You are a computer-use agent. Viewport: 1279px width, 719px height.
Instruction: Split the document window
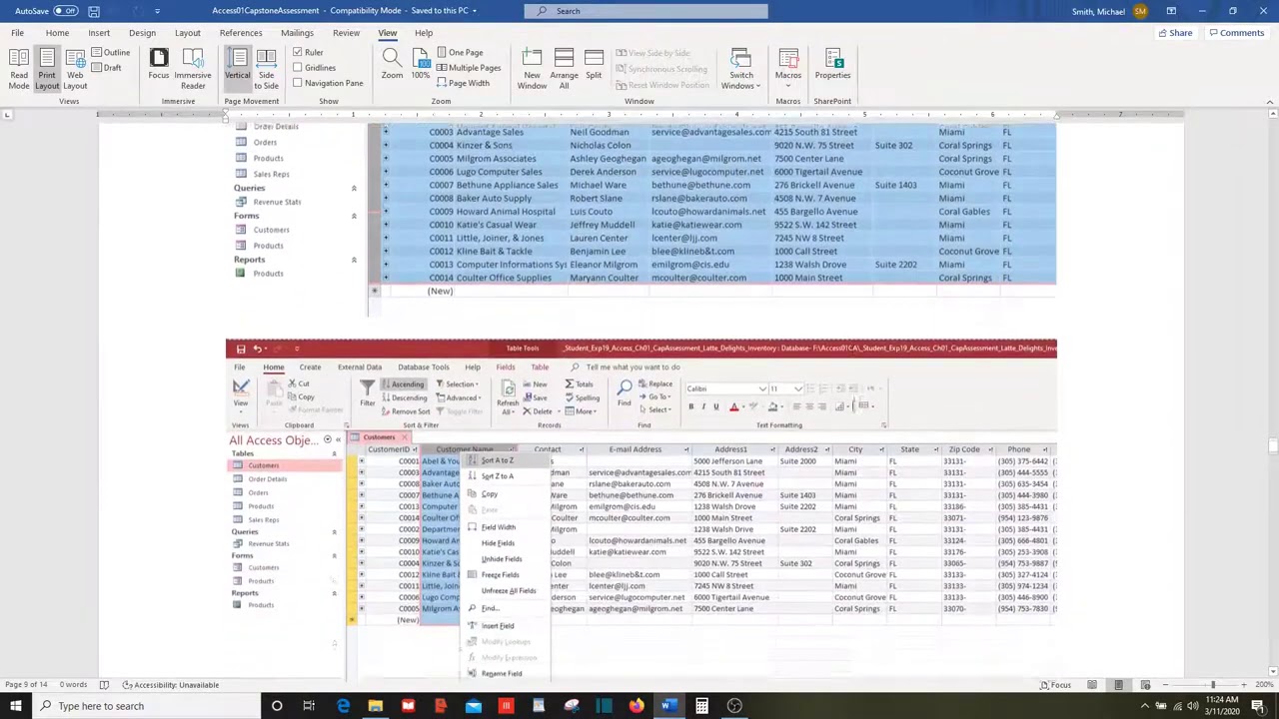[594, 65]
